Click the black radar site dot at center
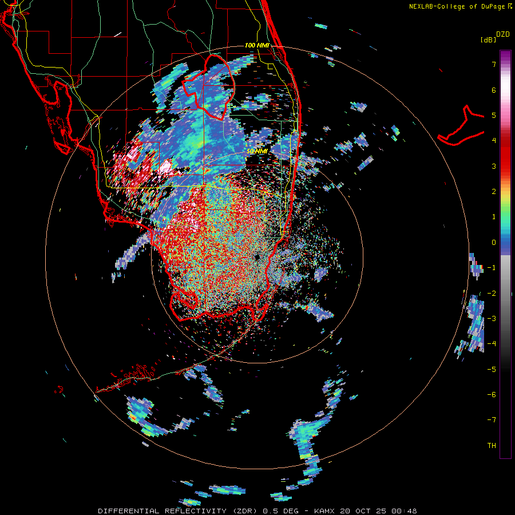This screenshot has height=515, width=515. [257, 257]
